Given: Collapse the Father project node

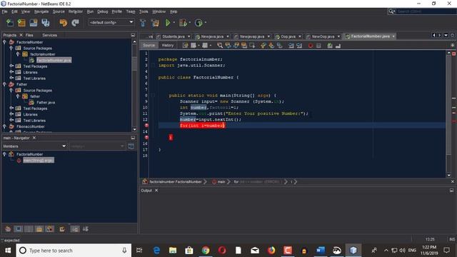Looking at the screenshot, I should (4, 84).
